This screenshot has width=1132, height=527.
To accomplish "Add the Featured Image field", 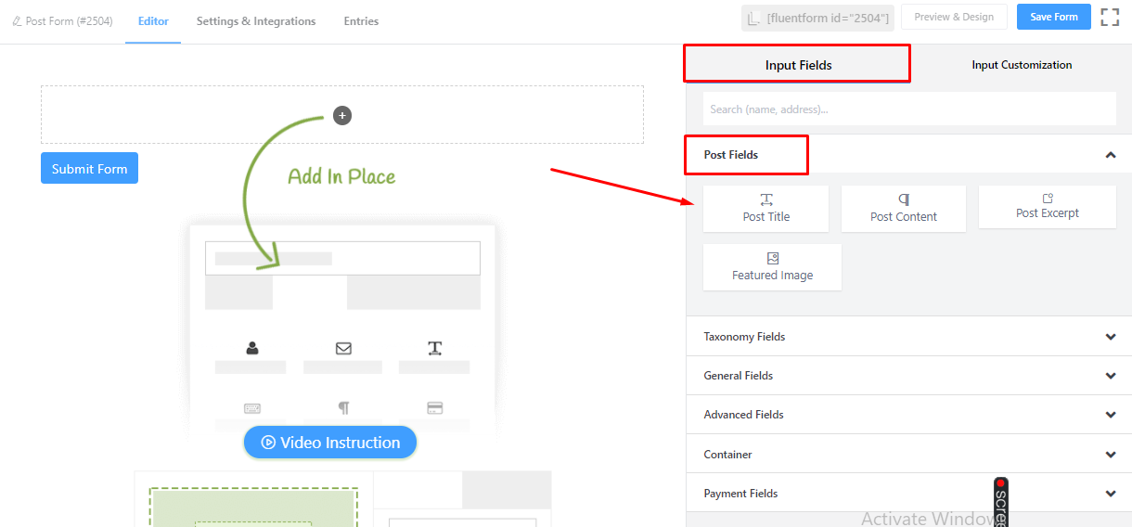I will [x=772, y=267].
